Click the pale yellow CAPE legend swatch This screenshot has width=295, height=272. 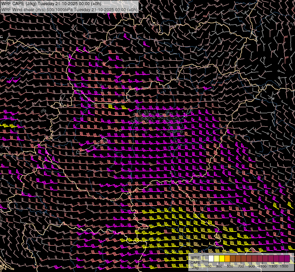click(x=217, y=258)
